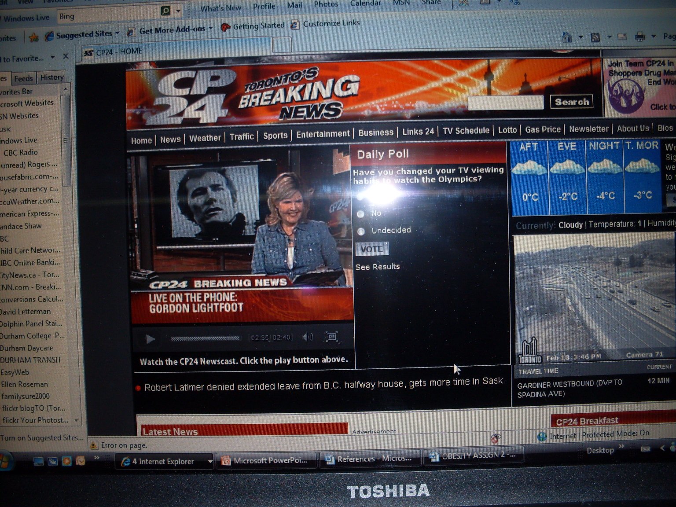This screenshot has width=676, height=507.
Task: Click the CP24 Search button
Action: point(572,102)
